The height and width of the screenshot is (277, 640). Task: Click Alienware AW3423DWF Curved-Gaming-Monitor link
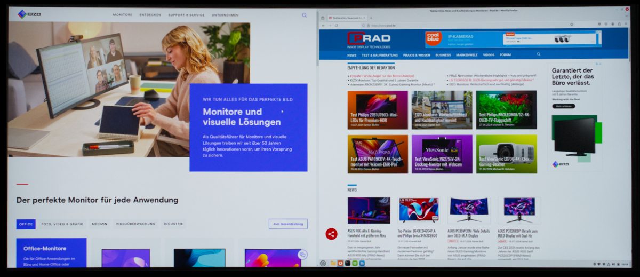tap(392, 84)
